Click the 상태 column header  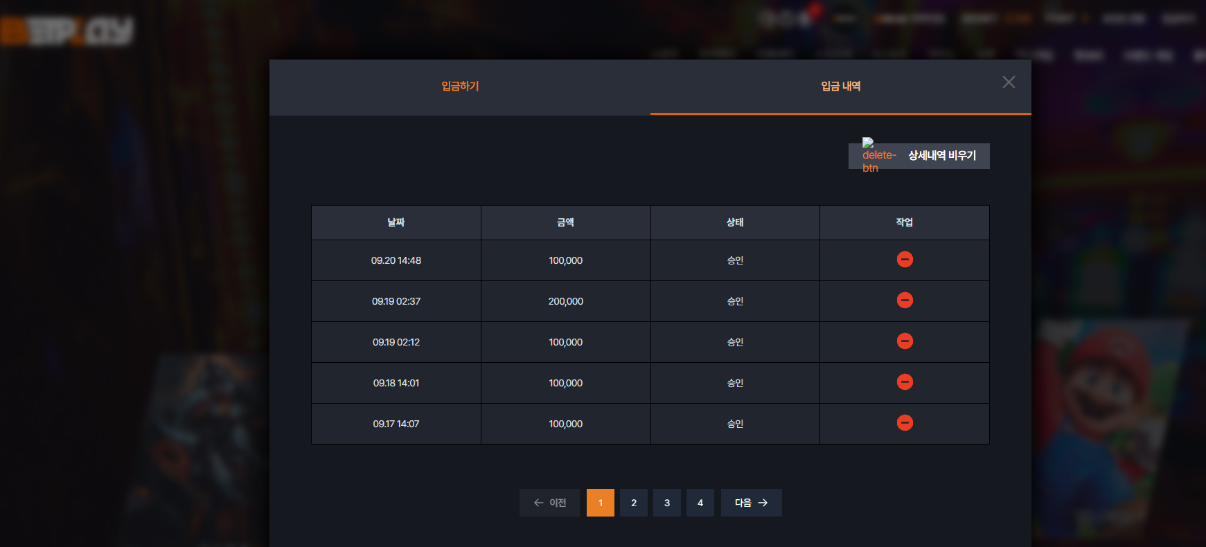click(x=735, y=223)
